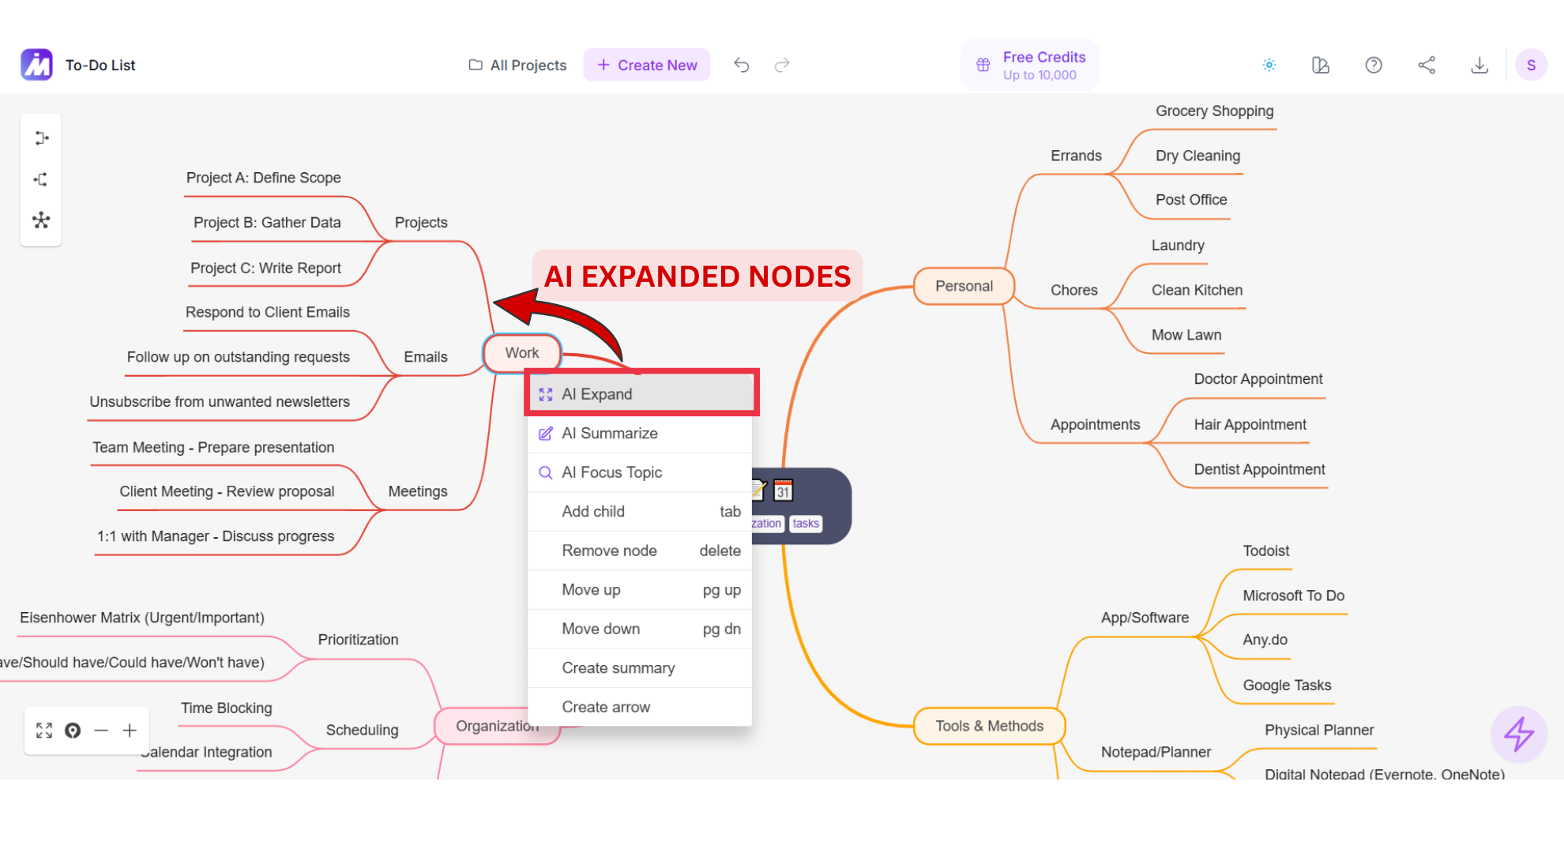
Task: Click 'Dry Cleaning' node
Action: pos(1197,156)
